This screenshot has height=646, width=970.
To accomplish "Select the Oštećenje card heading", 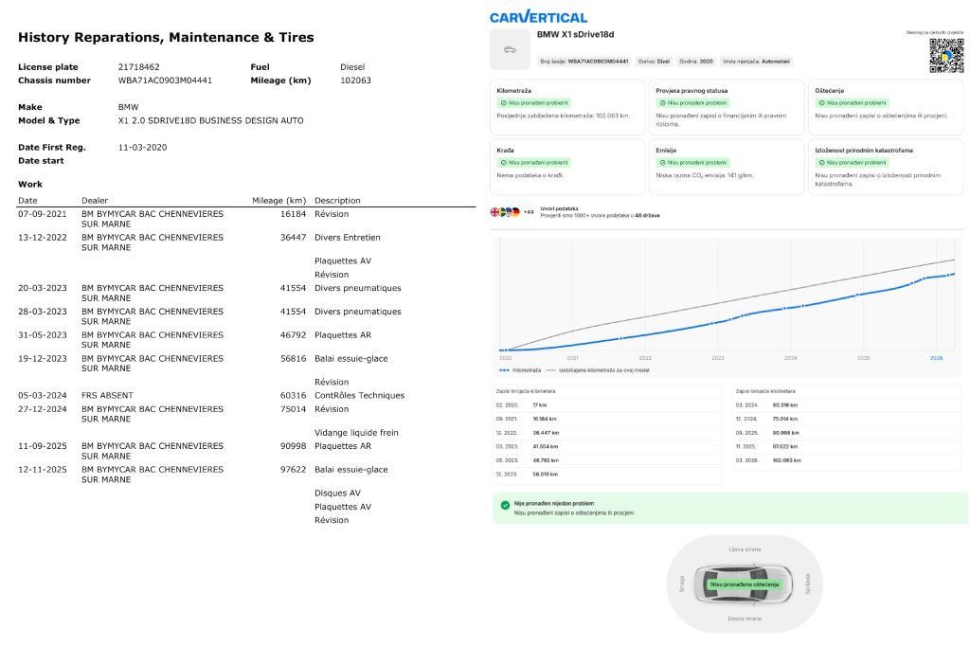I will [x=830, y=91].
